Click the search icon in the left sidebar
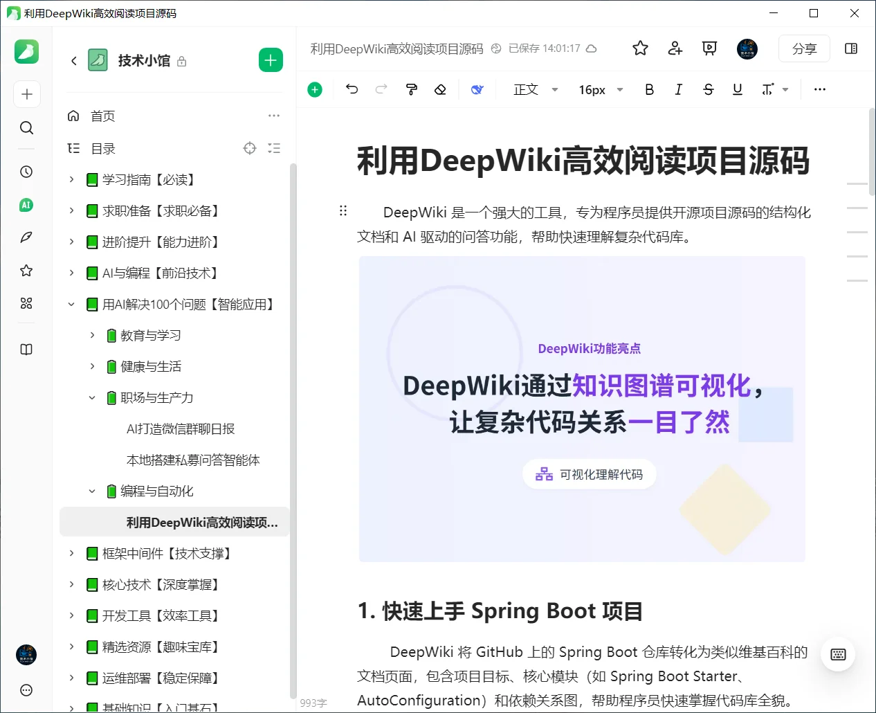Screen dimensions: 876x713 coord(26,127)
